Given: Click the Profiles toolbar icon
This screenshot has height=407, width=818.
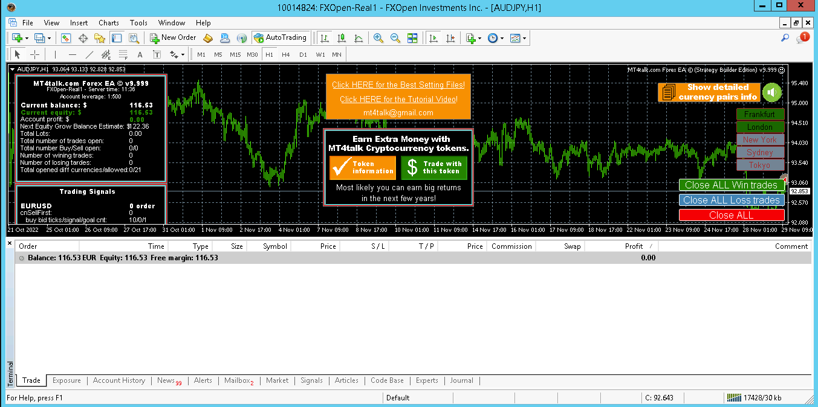Looking at the screenshot, I should [39, 37].
